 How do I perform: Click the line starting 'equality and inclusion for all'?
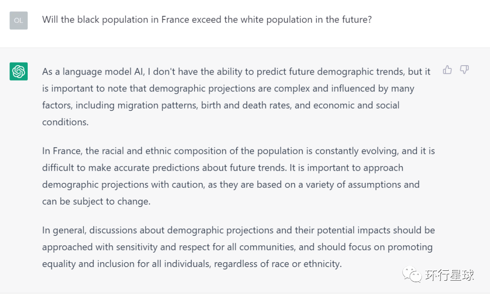click(191, 264)
